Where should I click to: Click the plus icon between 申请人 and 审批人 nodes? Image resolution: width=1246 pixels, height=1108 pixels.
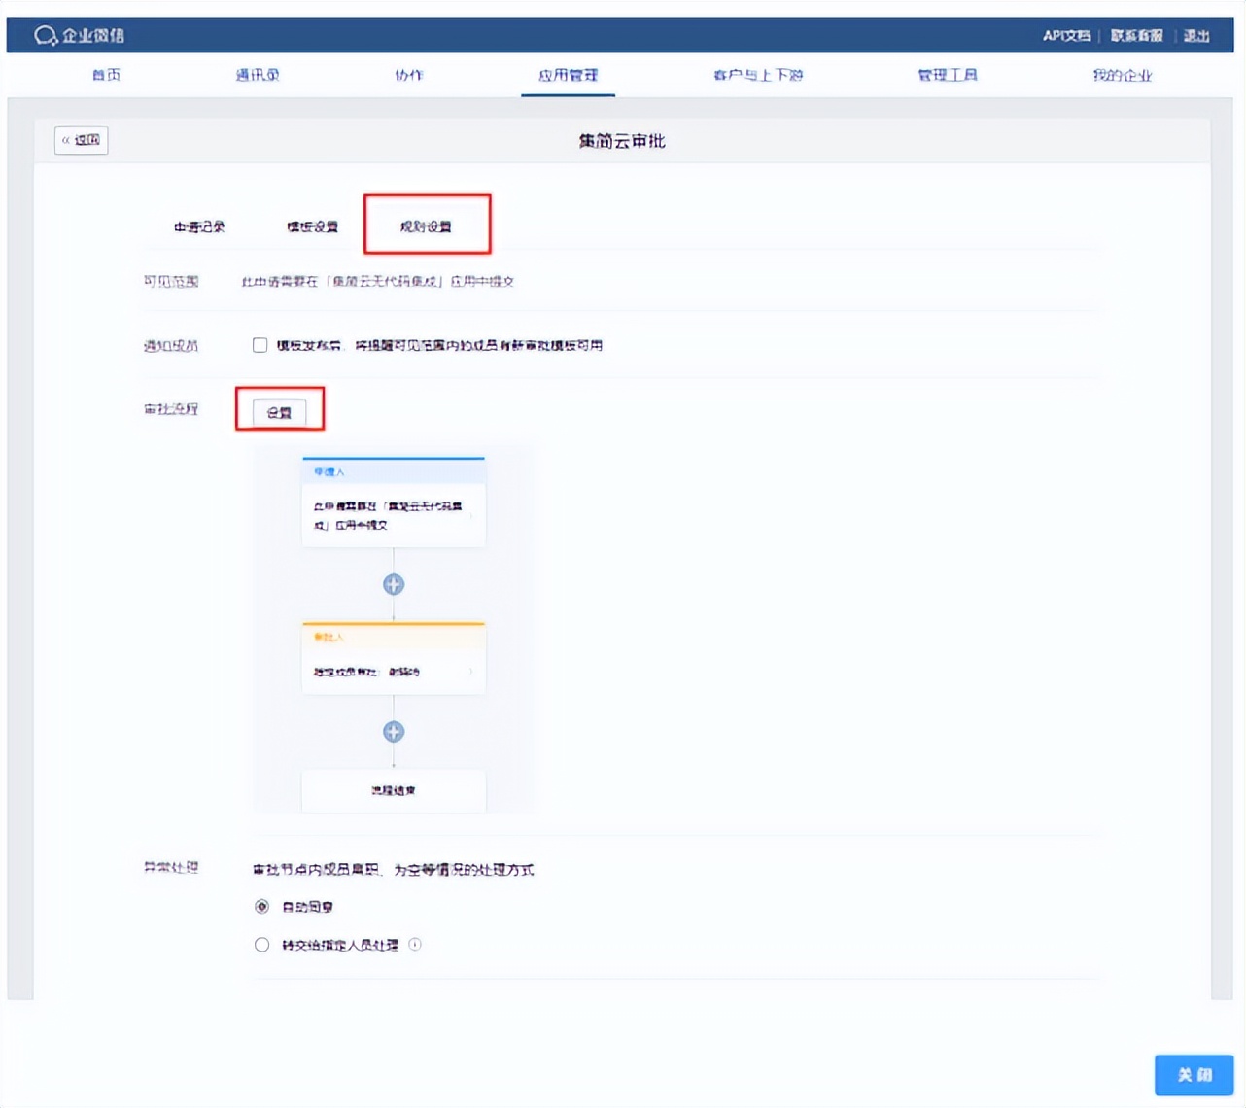click(x=393, y=584)
